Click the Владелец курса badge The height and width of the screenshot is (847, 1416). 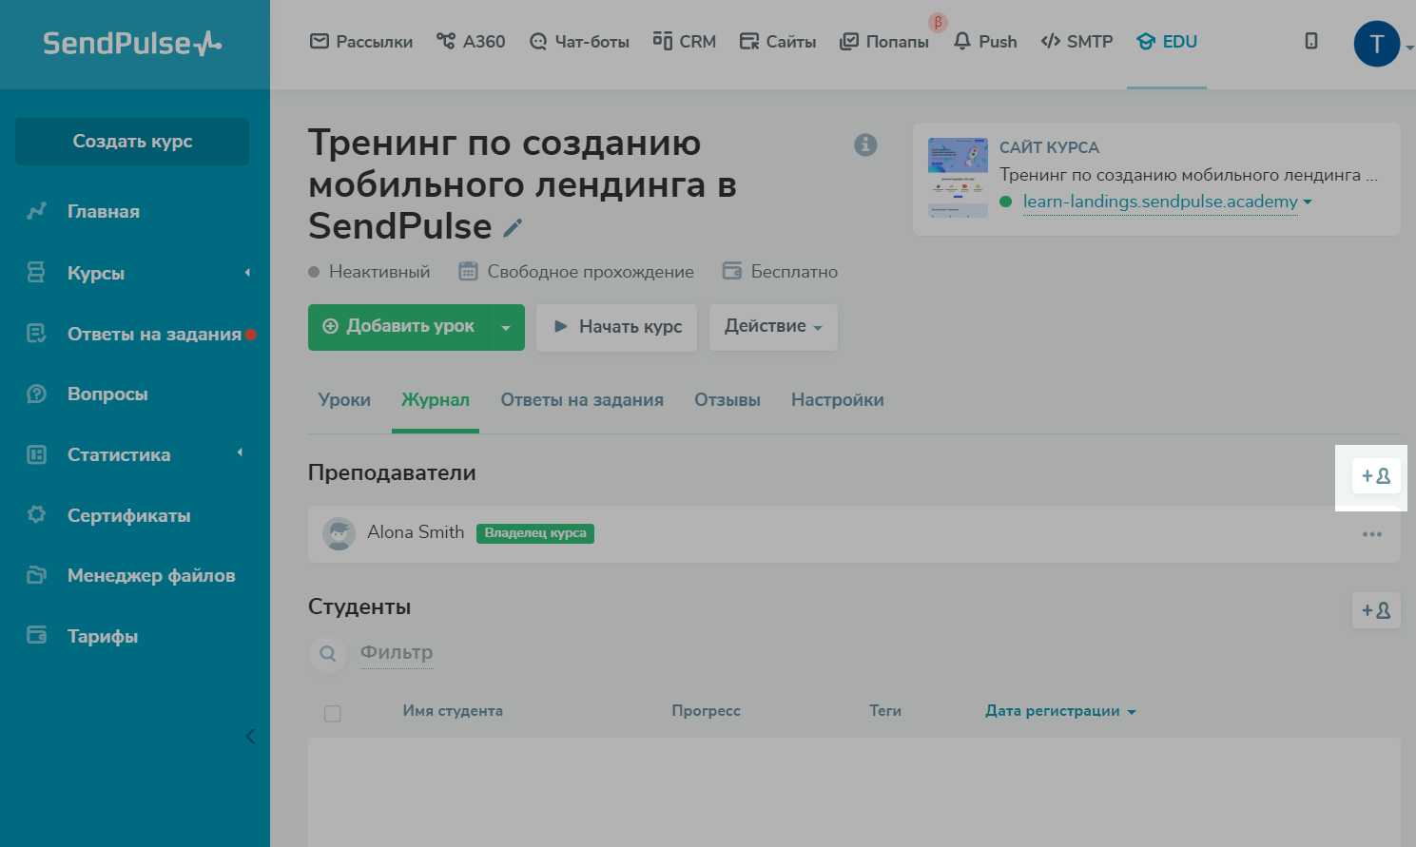pyautogui.click(x=535, y=533)
